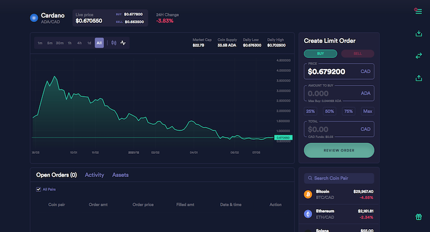Select the Ethereum ETH/CAD pair row

(x=339, y=214)
